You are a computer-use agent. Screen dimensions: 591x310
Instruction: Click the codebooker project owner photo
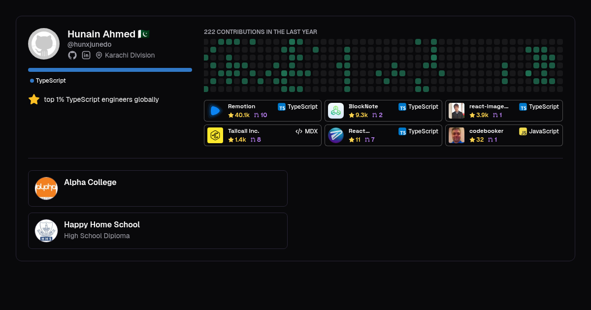[x=457, y=135]
